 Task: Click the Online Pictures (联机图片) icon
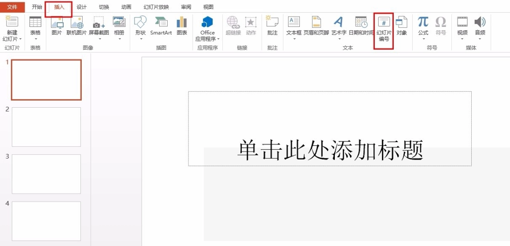[x=77, y=22]
